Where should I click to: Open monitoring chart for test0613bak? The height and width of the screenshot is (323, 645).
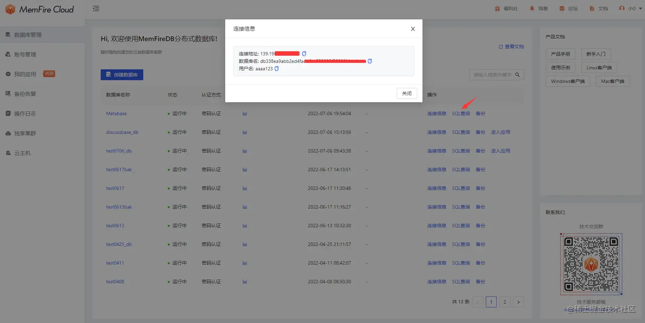pos(245,207)
